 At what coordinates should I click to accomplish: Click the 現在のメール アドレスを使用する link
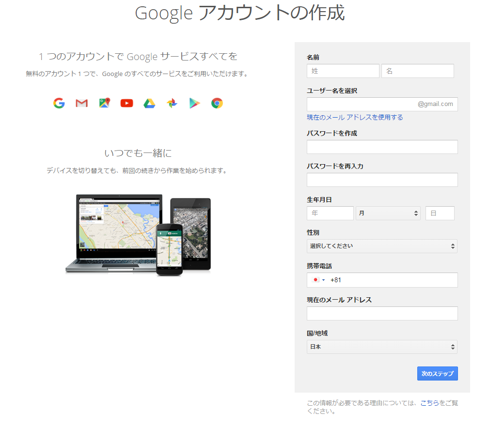(x=355, y=117)
